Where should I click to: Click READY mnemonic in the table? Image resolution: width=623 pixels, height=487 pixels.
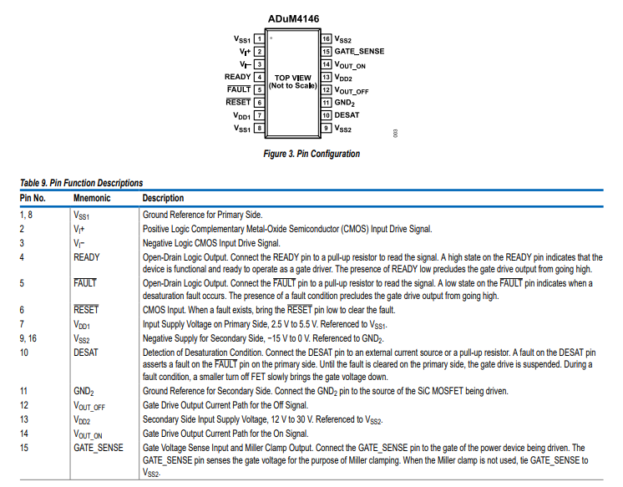click(x=87, y=257)
